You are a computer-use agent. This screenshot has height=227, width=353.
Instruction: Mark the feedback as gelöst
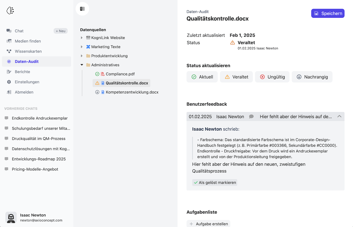click(x=215, y=182)
